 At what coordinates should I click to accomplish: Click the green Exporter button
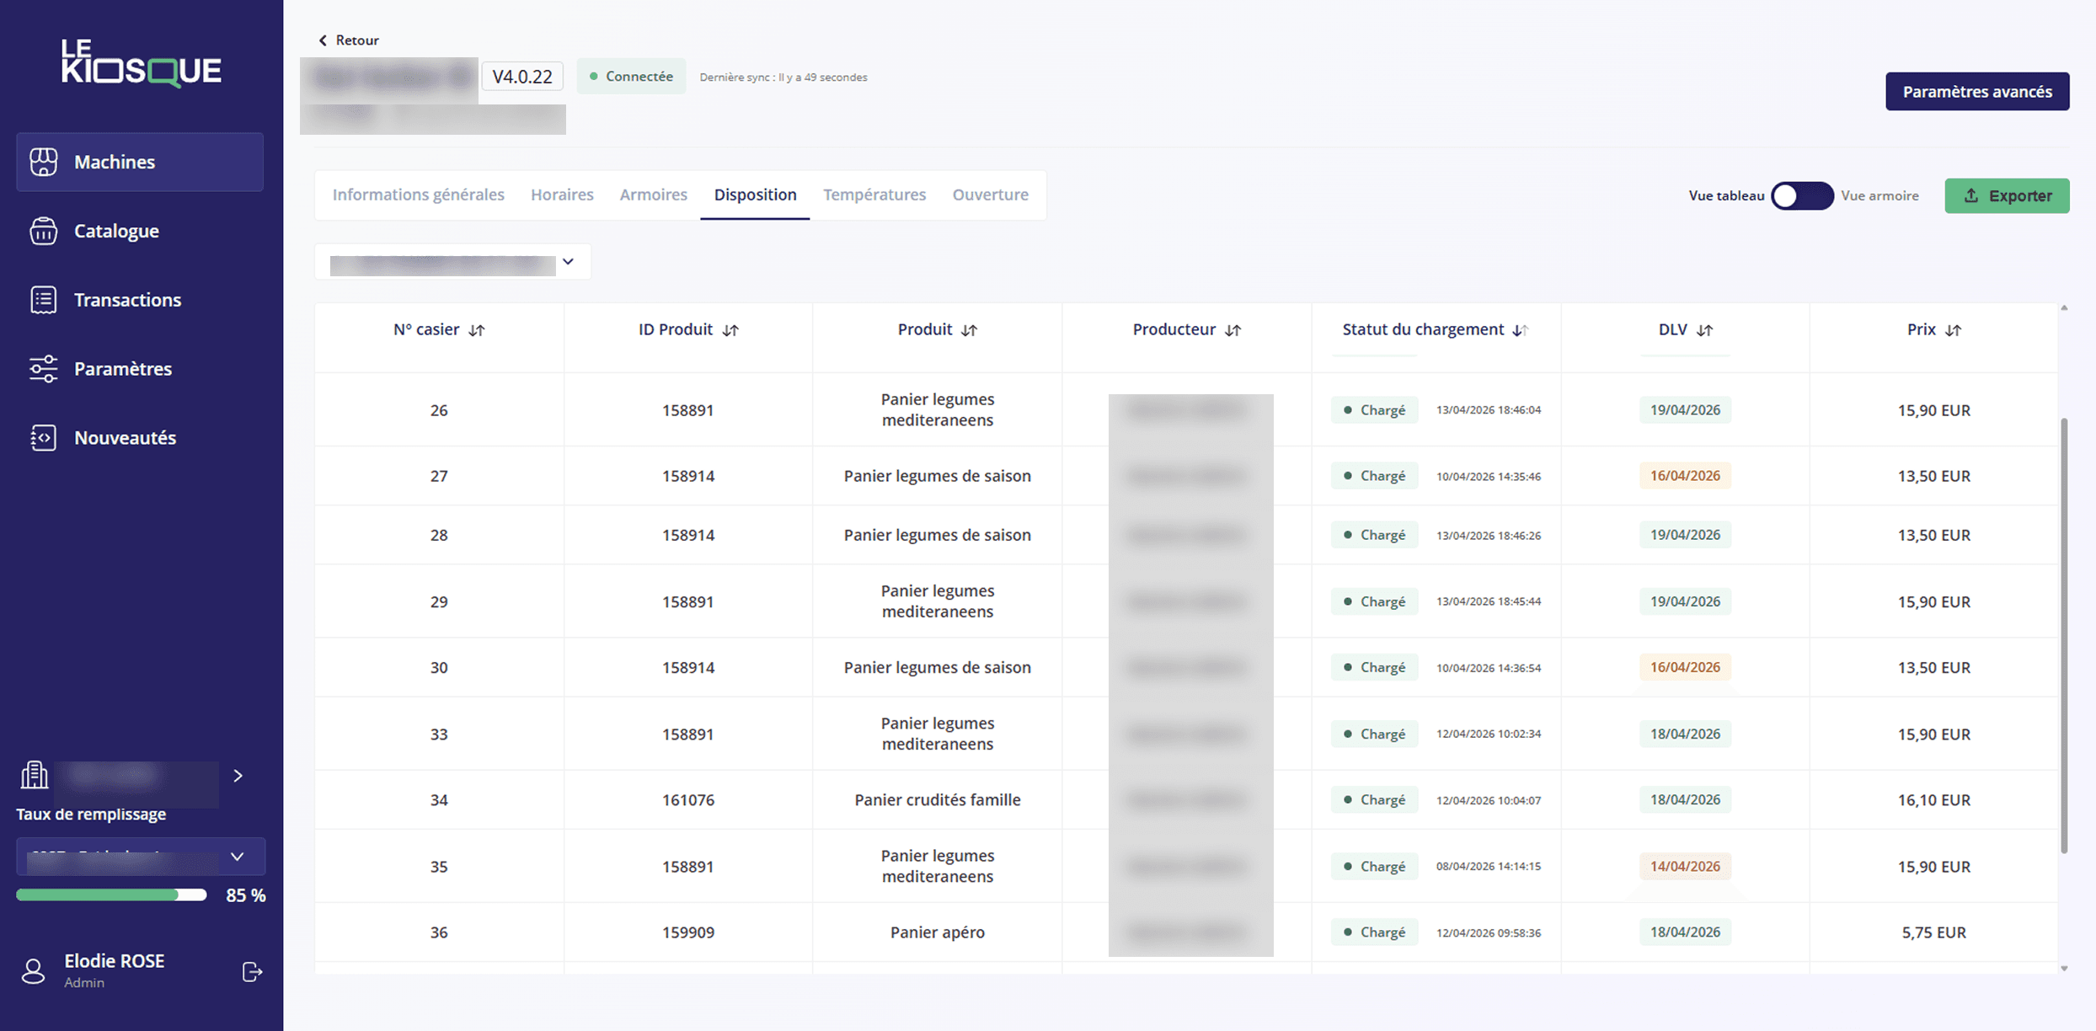click(2007, 195)
